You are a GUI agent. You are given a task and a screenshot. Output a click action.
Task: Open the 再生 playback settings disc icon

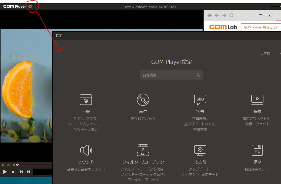pos(143,100)
